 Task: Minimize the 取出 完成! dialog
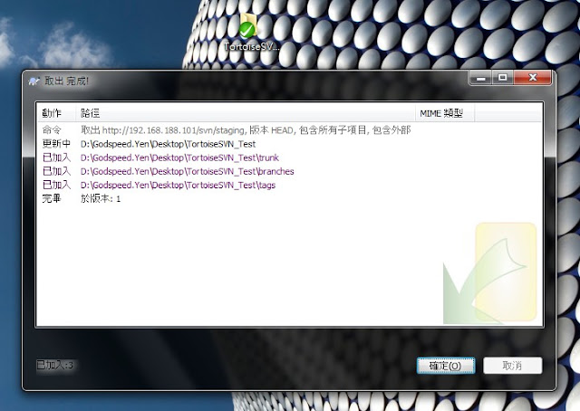(x=480, y=78)
